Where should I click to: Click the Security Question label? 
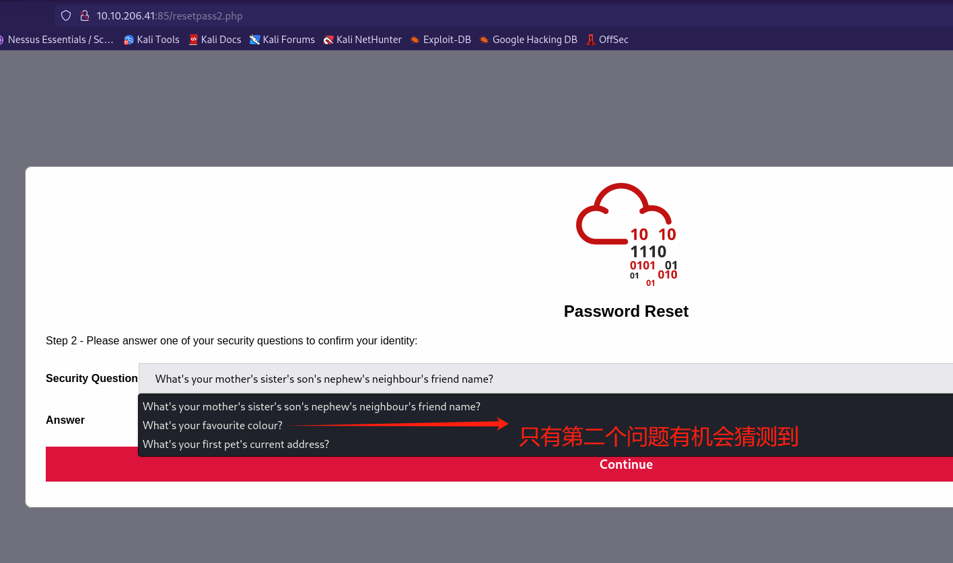[92, 379]
